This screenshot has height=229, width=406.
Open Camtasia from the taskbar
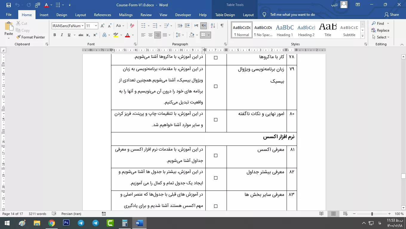point(110,223)
